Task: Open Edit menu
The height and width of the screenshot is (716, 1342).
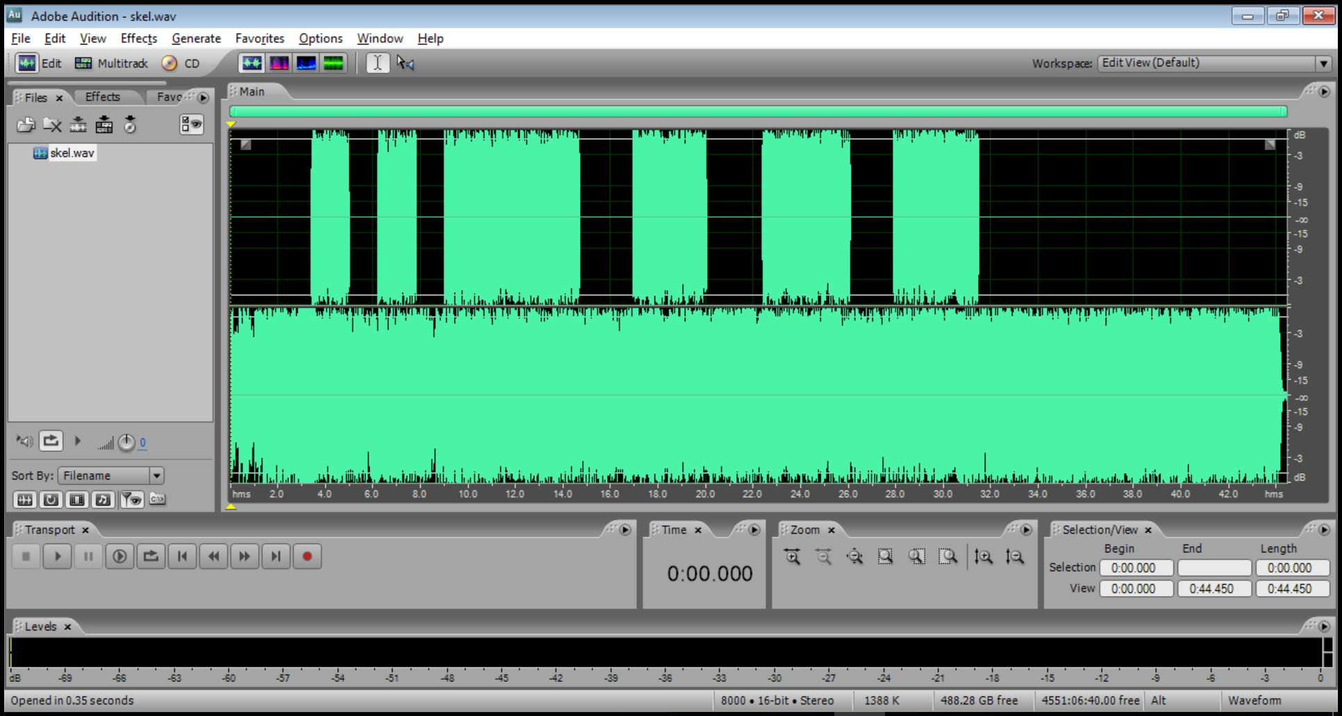Action: (55, 38)
